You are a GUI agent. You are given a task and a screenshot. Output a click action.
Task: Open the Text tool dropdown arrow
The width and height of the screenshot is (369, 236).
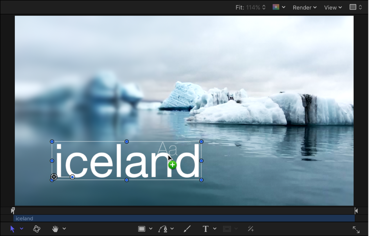pos(214,229)
